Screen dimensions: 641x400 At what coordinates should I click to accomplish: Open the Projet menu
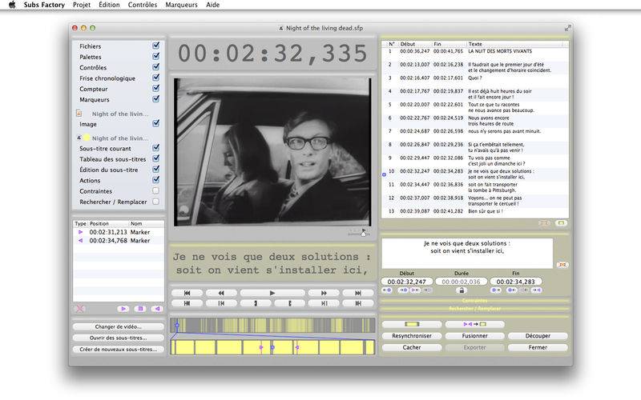coord(82,5)
